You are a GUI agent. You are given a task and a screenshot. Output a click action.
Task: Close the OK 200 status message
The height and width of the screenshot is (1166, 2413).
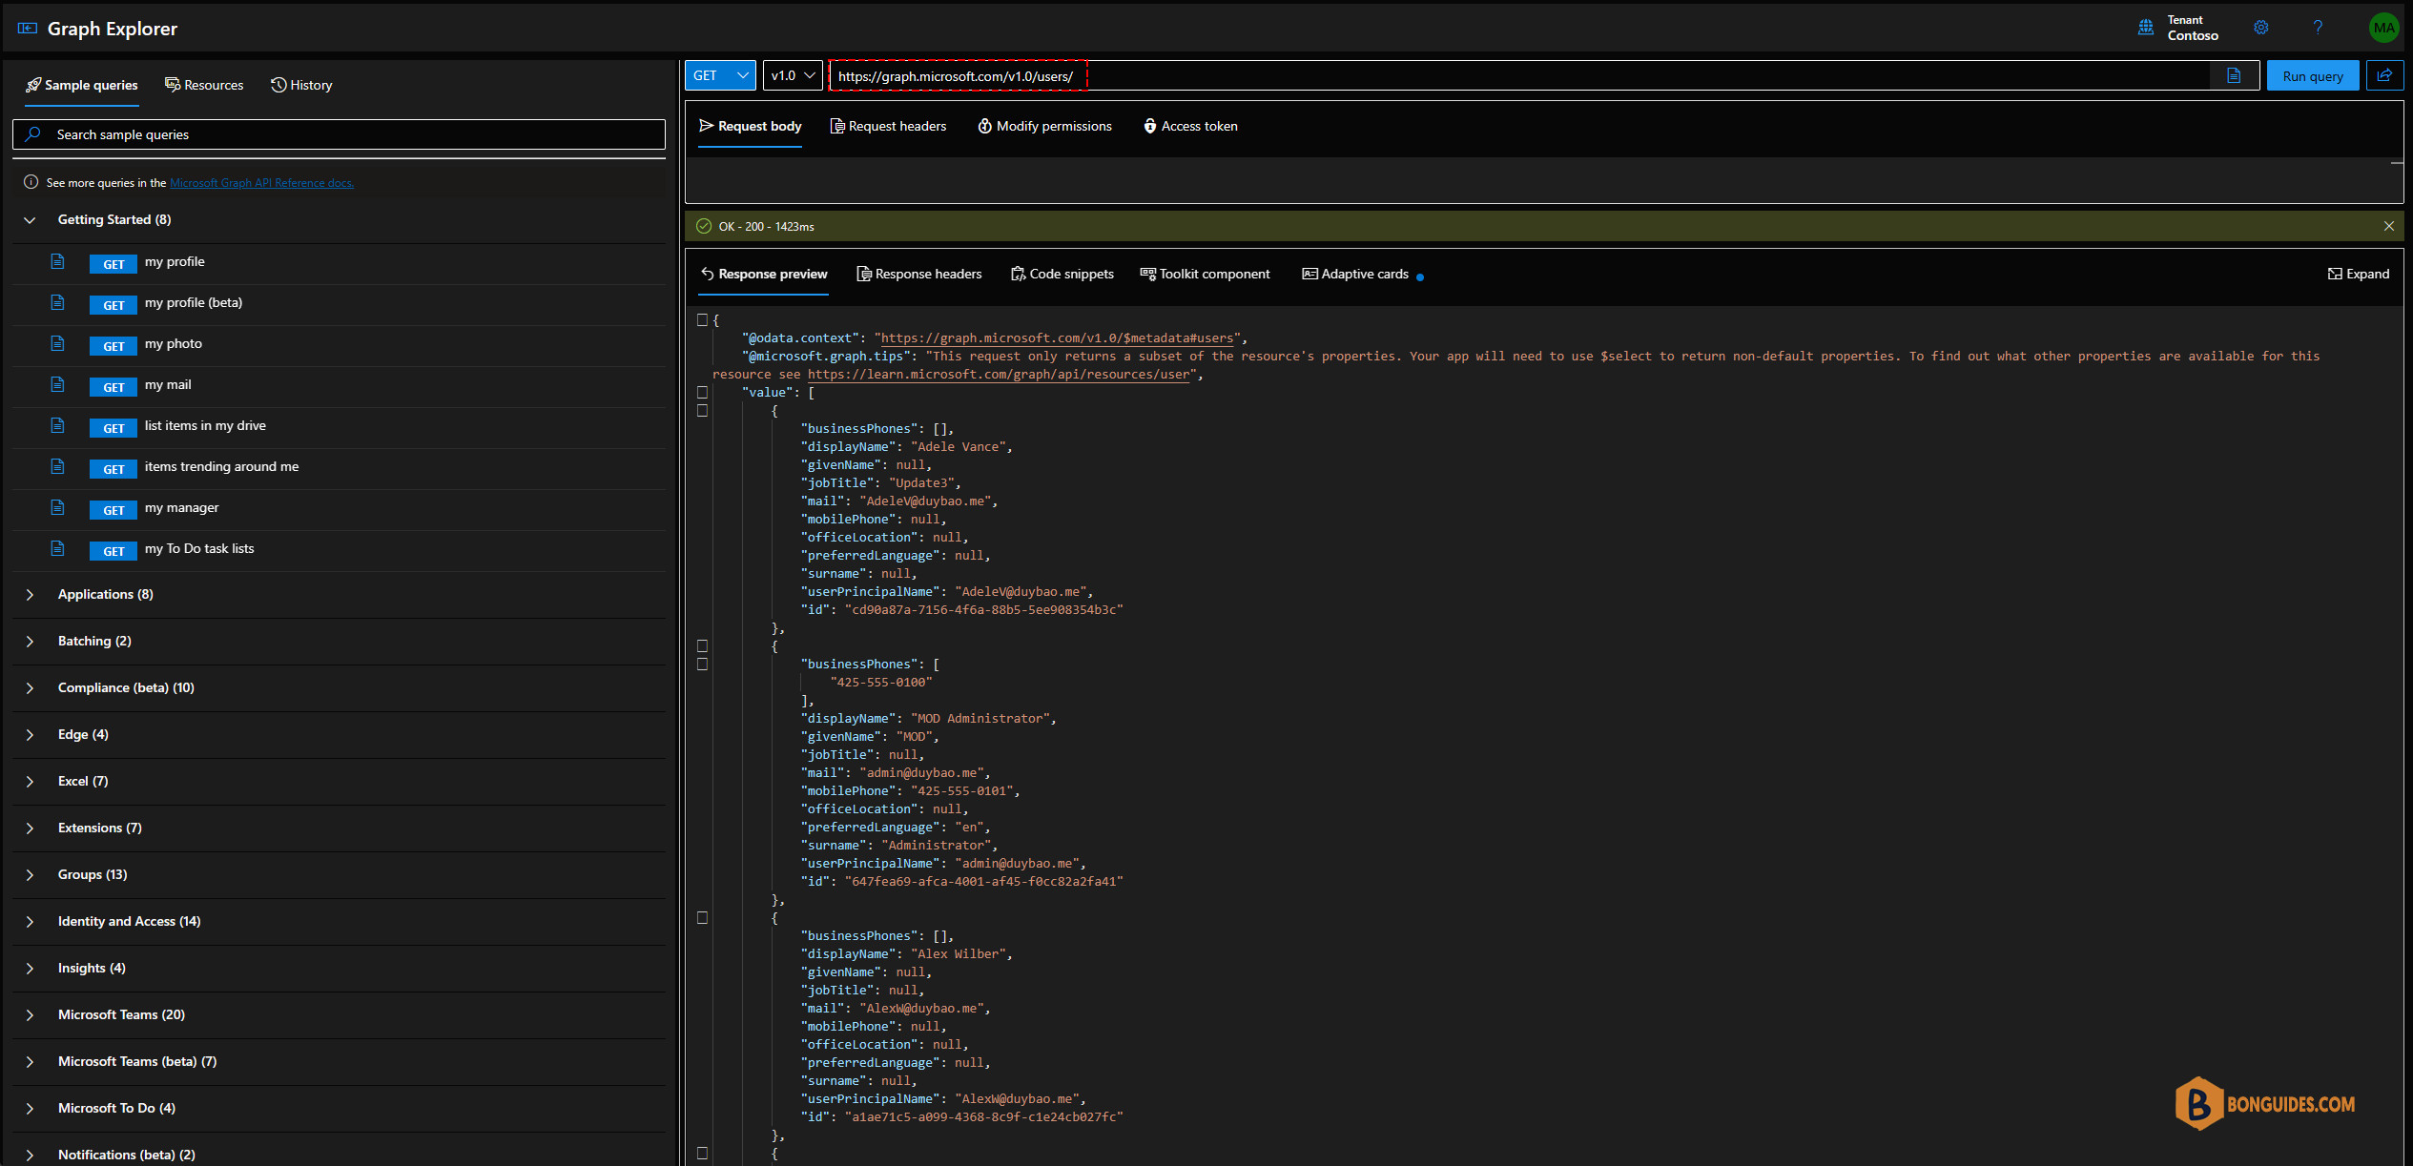(2389, 226)
